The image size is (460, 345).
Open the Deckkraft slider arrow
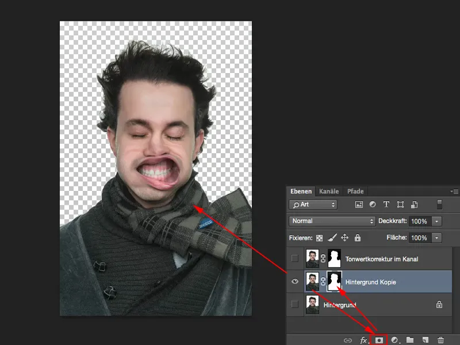tap(436, 221)
